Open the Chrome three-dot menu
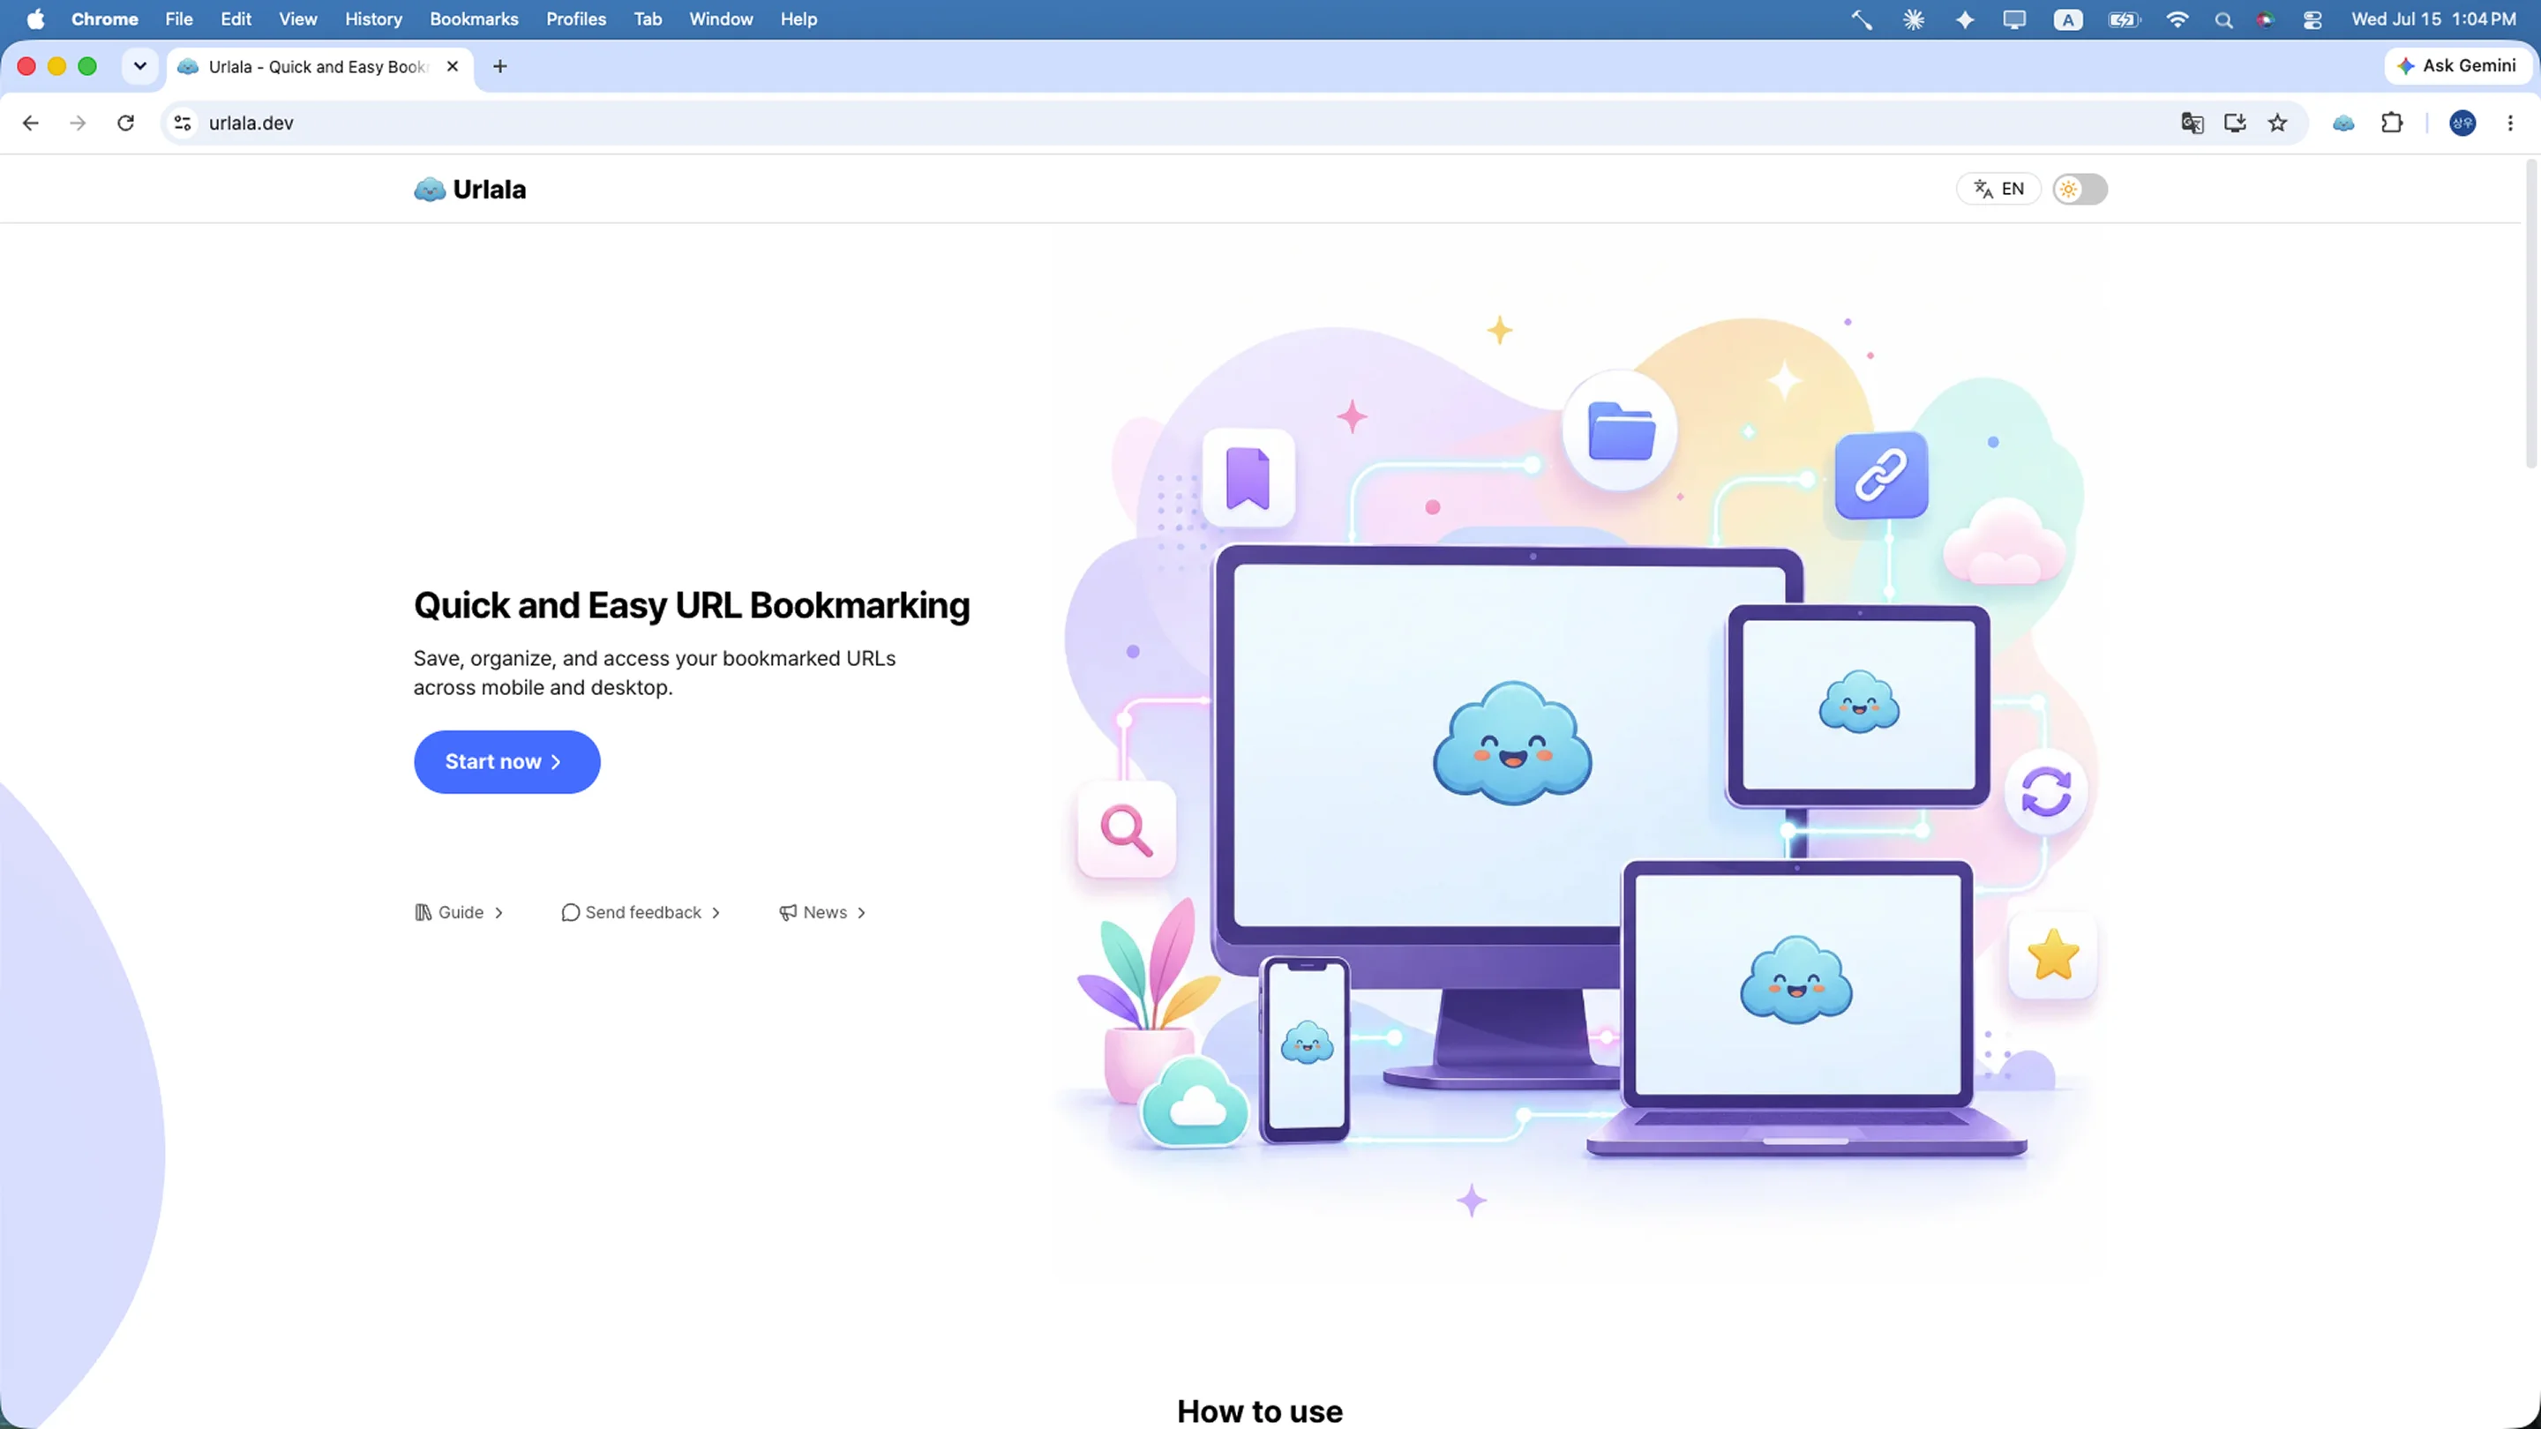Screen dimensions: 2541x1429 [x=2510, y=123]
